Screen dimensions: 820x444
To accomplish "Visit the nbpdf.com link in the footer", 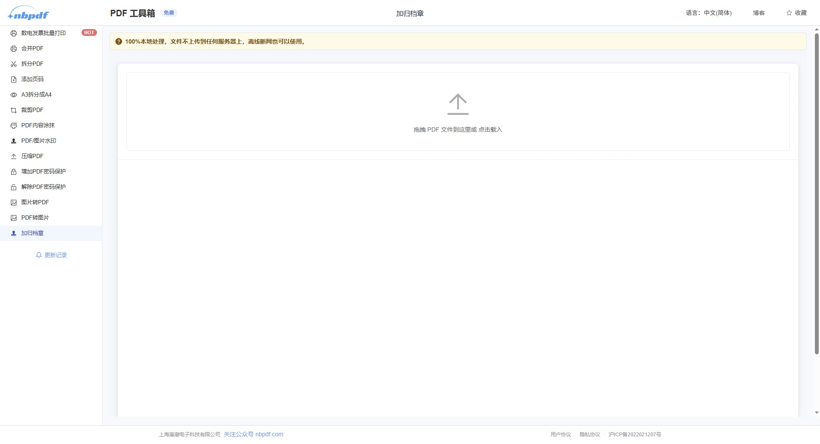I will coord(269,434).
